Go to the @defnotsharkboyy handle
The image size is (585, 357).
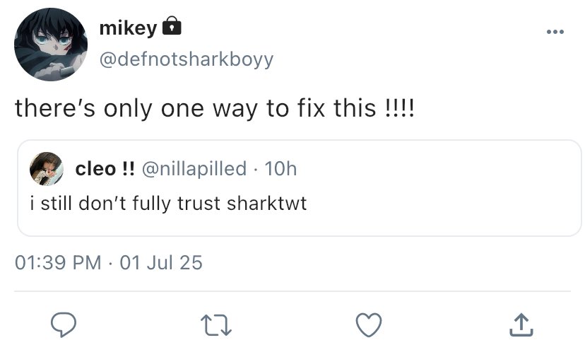click(x=186, y=59)
